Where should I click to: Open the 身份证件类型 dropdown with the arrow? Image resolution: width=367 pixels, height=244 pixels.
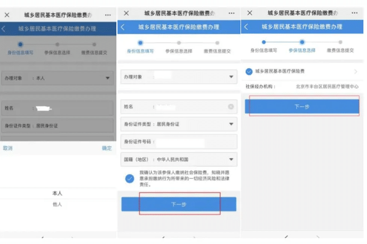(x=231, y=125)
